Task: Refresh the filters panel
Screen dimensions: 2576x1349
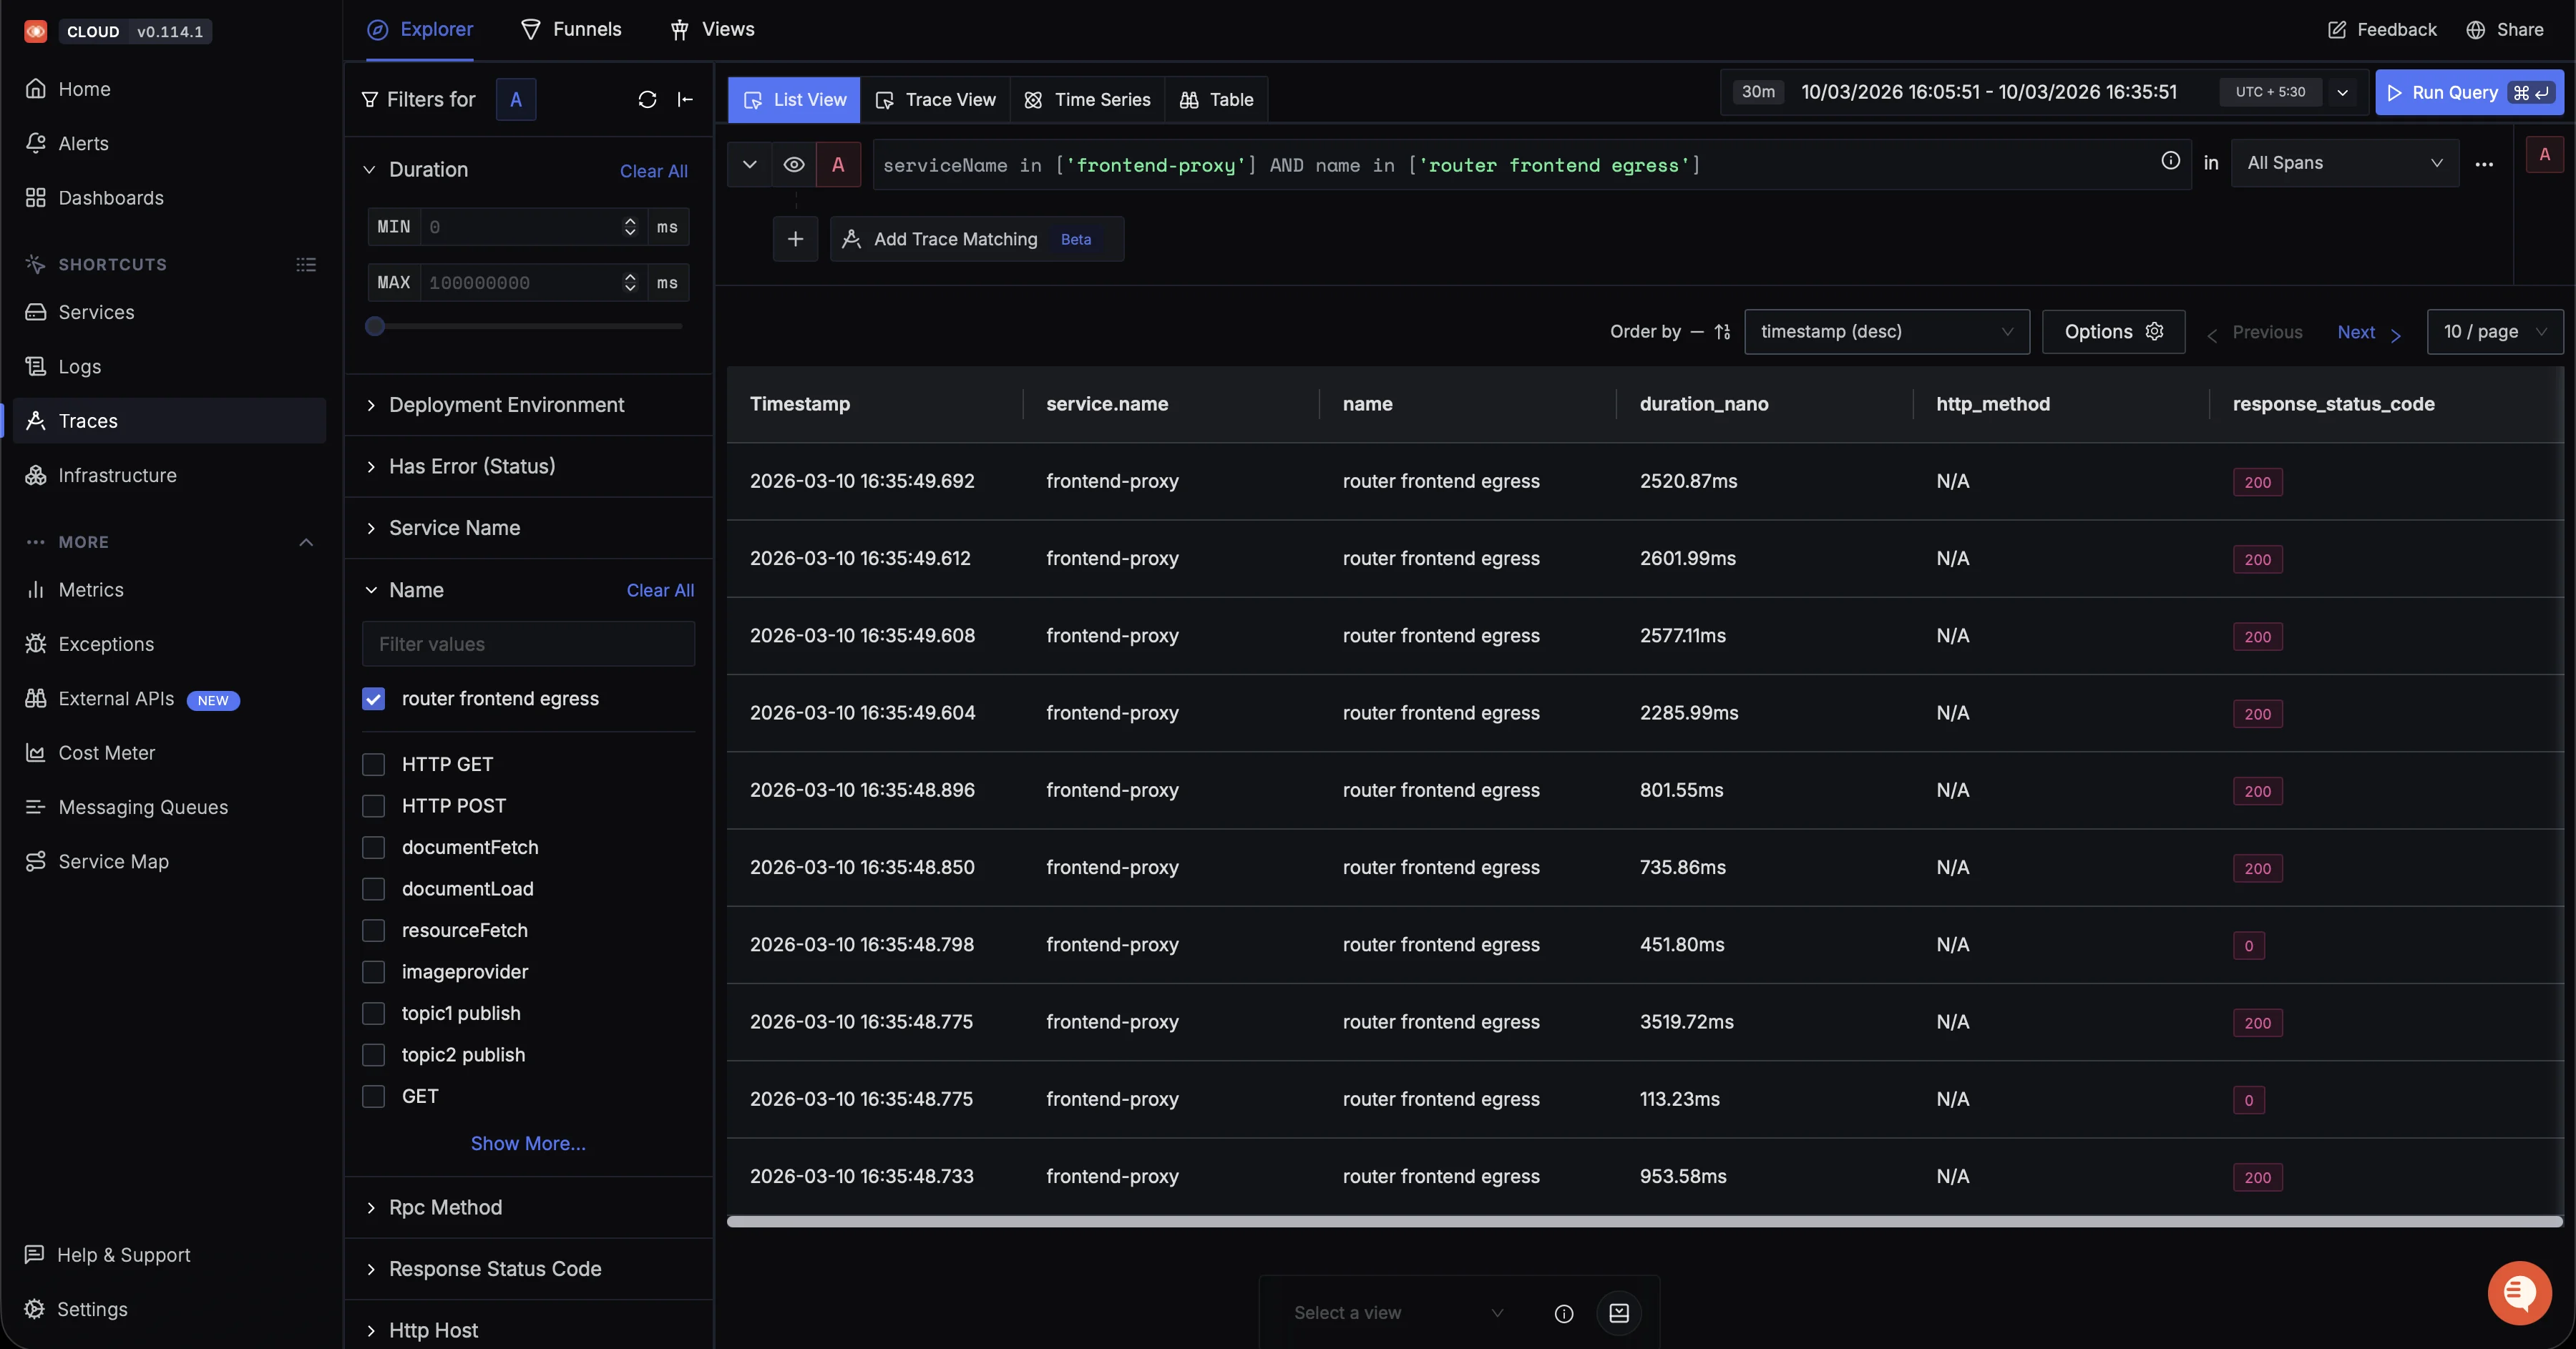Action: pyautogui.click(x=647, y=99)
